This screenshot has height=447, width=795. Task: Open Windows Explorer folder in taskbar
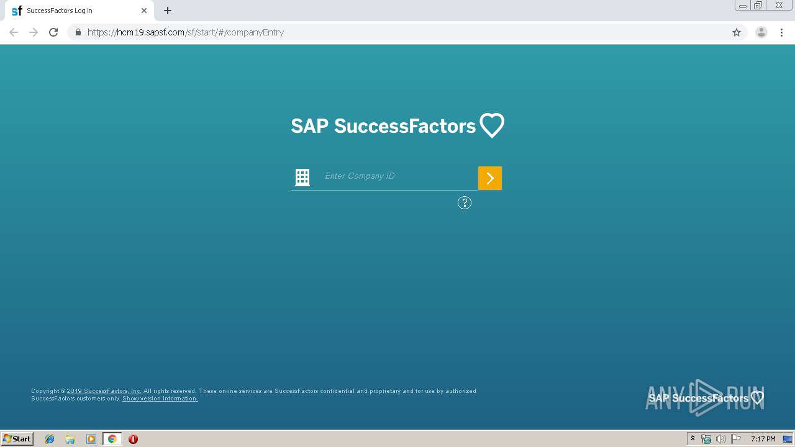pyautogui.click(x=70, y=439)
